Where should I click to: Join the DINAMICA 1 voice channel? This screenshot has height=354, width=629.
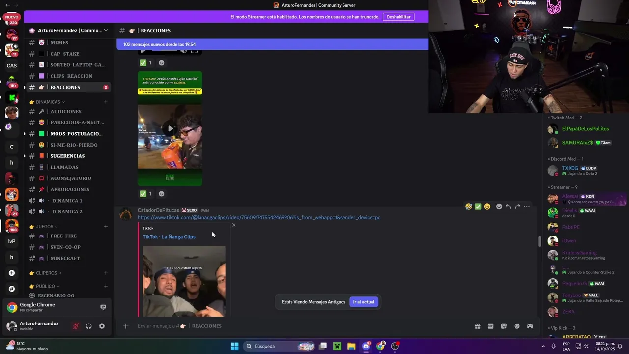click(68, 201)
